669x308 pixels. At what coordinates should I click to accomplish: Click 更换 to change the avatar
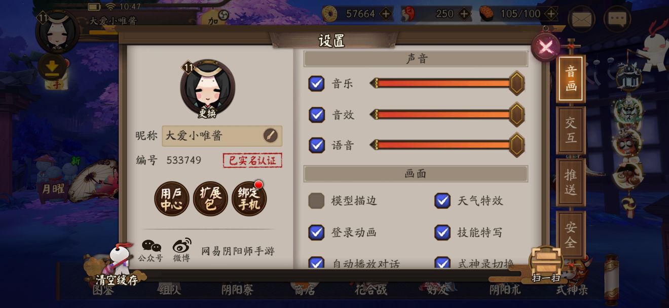tap(207, 113)
